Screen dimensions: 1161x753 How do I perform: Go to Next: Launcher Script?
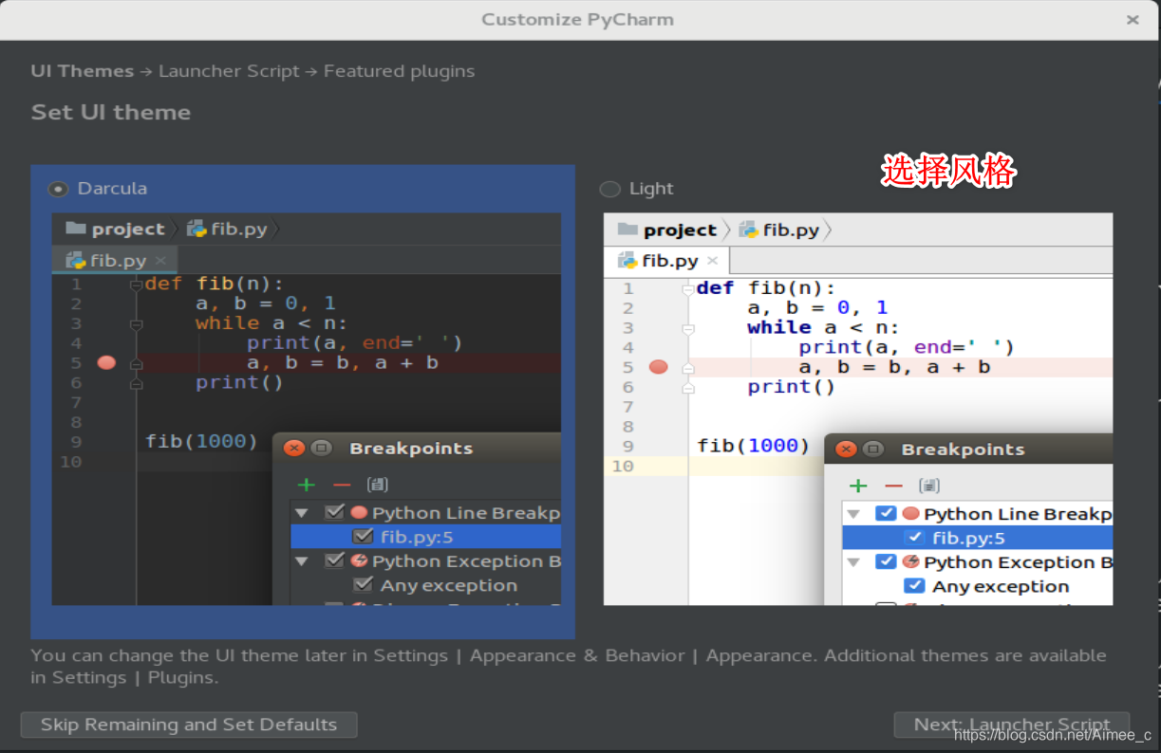[x=1012, y=725]
